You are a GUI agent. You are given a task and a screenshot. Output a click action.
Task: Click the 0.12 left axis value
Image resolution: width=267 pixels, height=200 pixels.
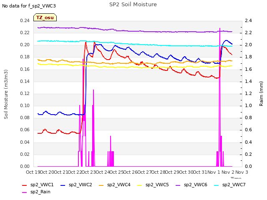tap(25, 93)
